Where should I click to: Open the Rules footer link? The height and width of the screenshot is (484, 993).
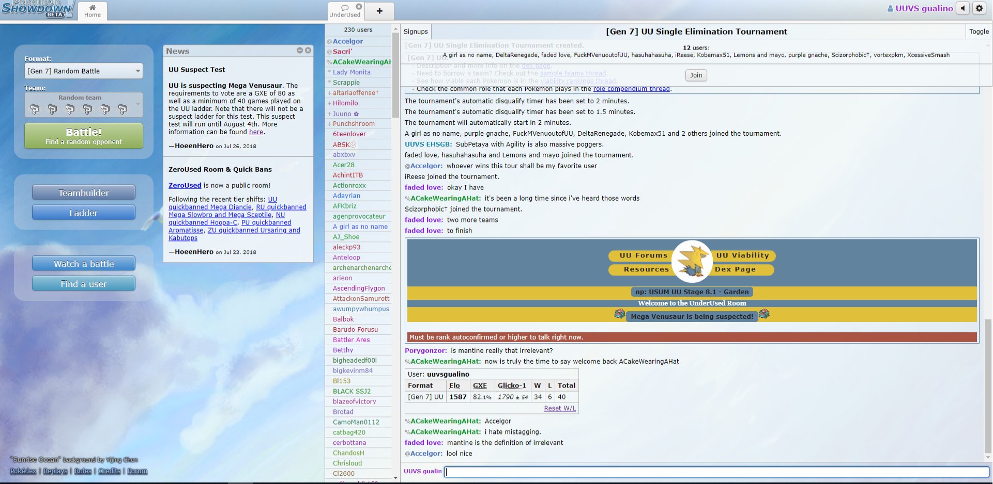[x=83, y=471]
